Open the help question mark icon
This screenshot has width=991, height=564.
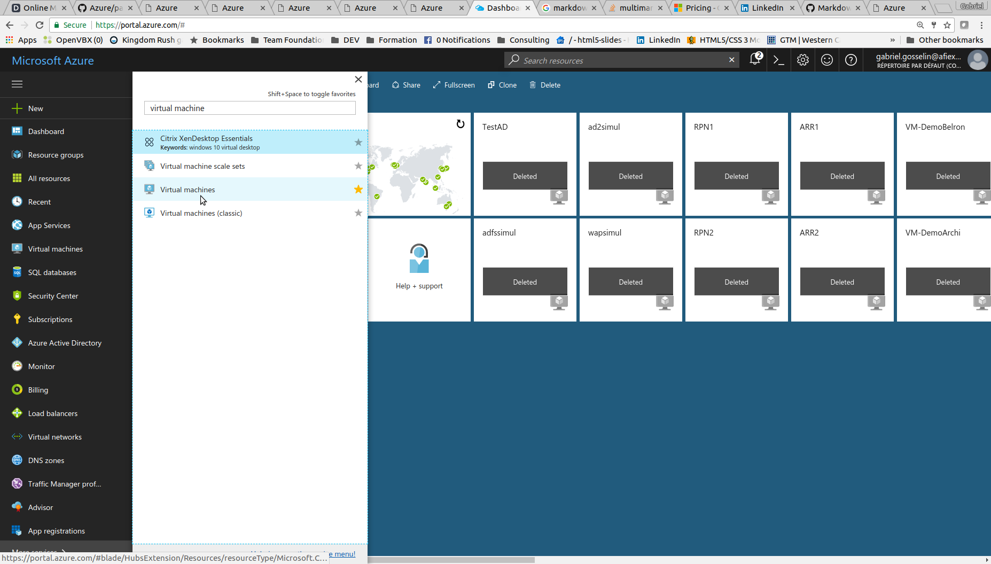point(851,60)
